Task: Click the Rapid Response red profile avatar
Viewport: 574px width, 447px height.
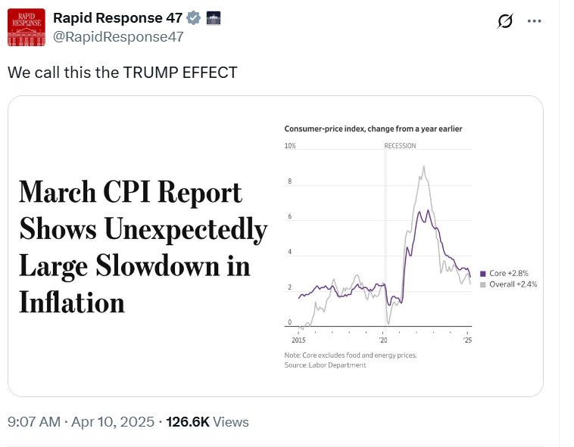Action: coord(26,27)
